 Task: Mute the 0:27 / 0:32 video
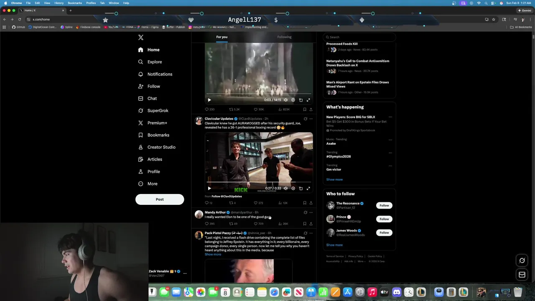[285, 188]
